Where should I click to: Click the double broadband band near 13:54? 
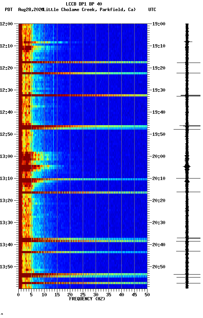83,275
